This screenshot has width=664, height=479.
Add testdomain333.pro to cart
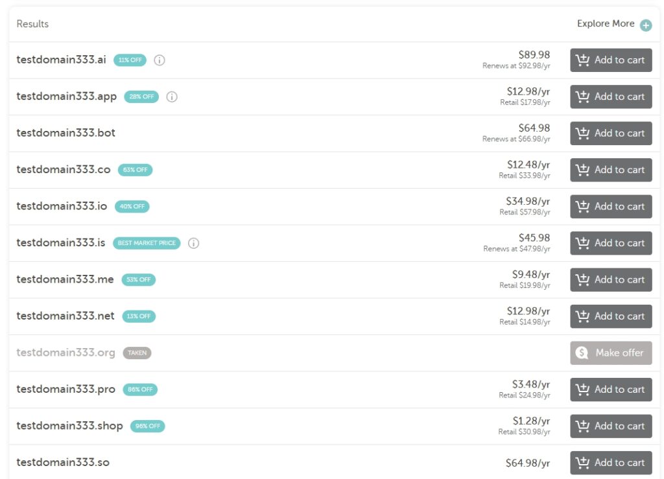point(611,390)
